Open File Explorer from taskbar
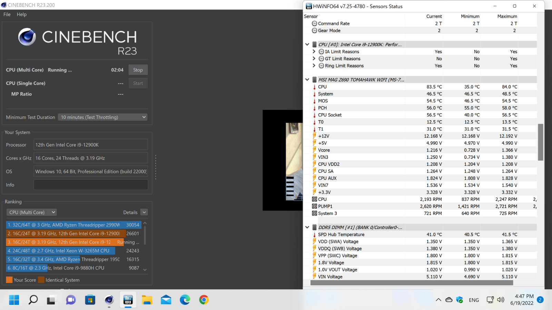 (x=147, y=300)
